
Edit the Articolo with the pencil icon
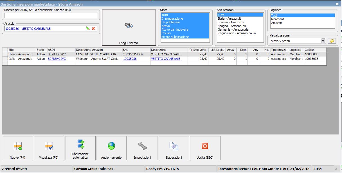88,28
